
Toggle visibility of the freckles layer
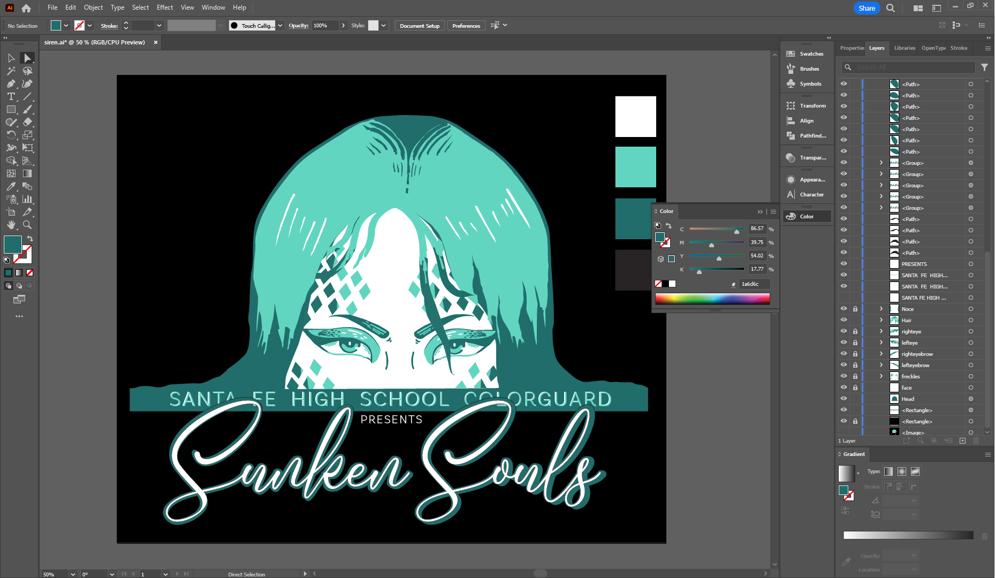844,376
